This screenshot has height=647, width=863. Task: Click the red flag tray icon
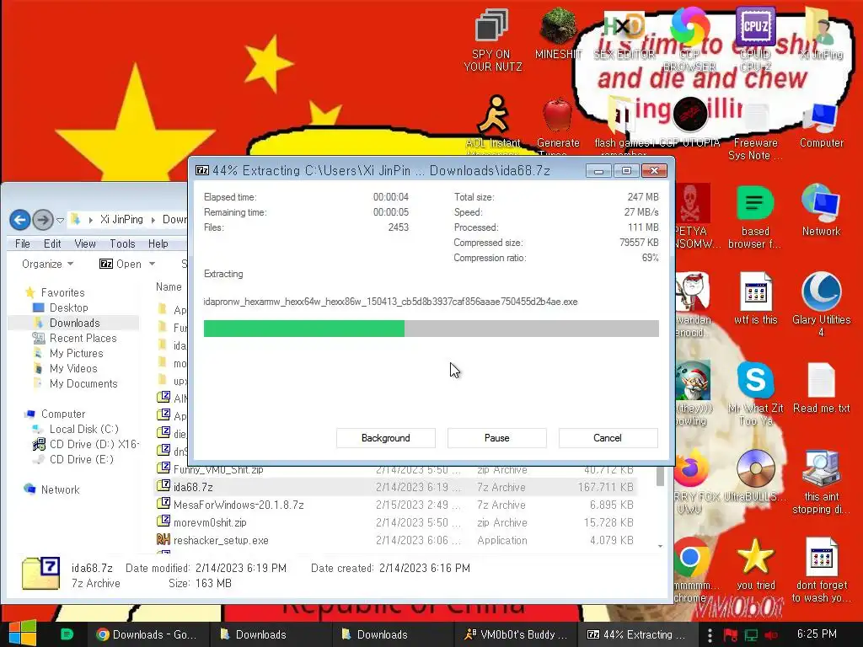(x=731, y=635)
